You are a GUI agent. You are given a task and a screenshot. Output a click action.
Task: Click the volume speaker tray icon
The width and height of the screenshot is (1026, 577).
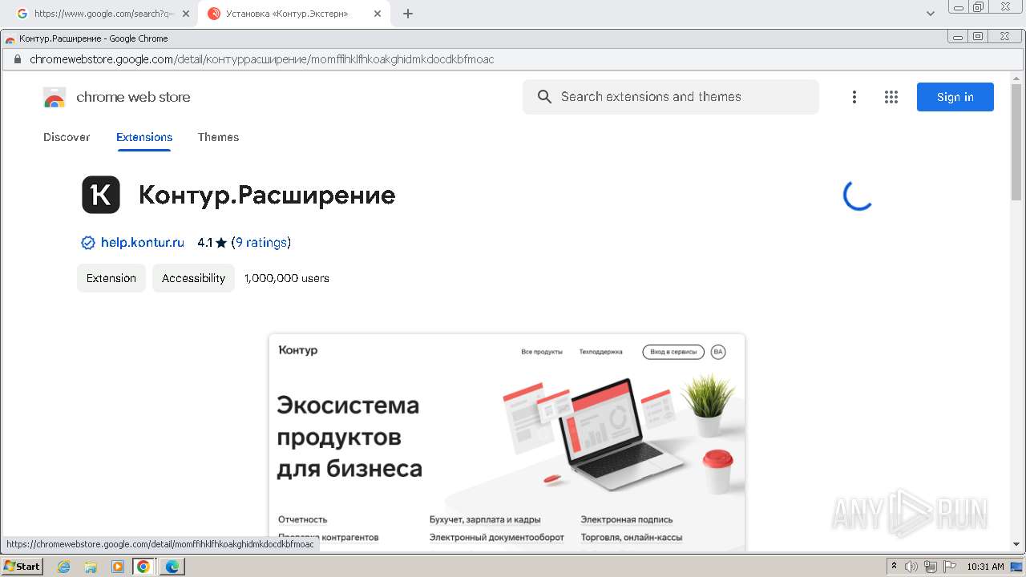coord(911,567)
